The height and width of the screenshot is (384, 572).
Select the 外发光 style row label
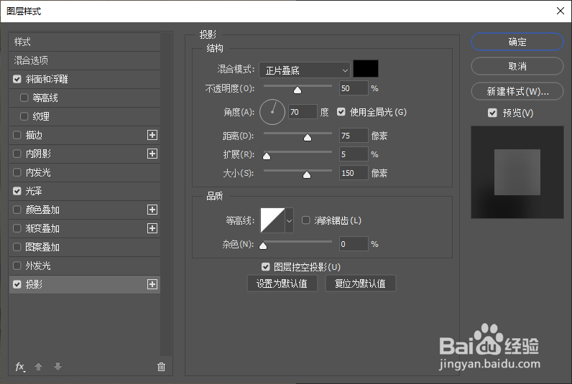click(38, 266)
